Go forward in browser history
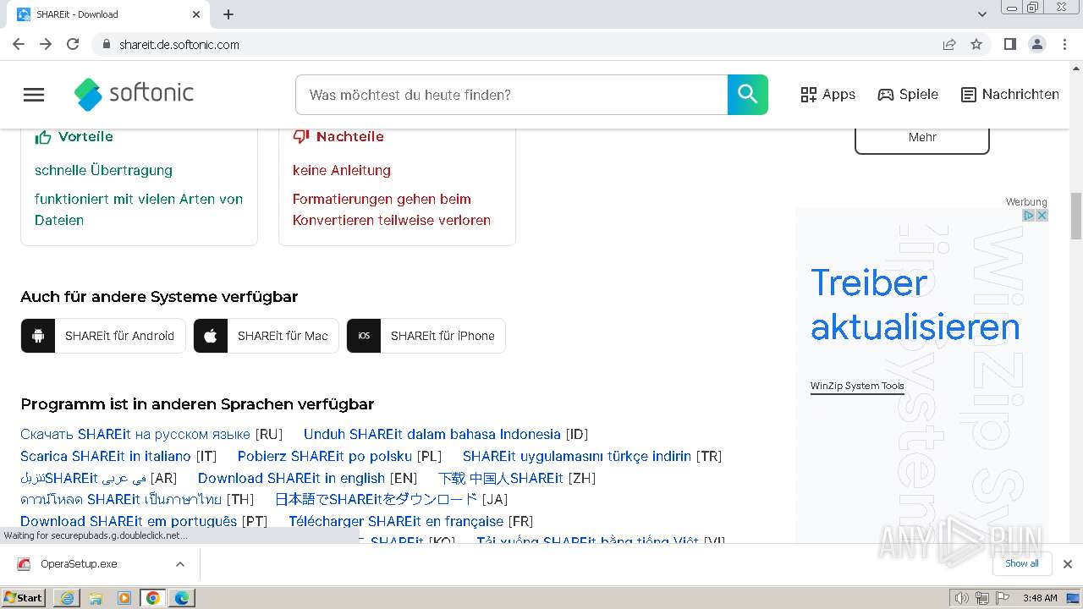 (x=46, y=44)
